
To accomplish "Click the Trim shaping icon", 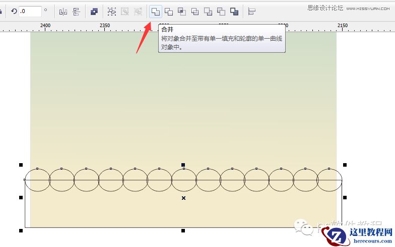I will (x=168, y=12).
